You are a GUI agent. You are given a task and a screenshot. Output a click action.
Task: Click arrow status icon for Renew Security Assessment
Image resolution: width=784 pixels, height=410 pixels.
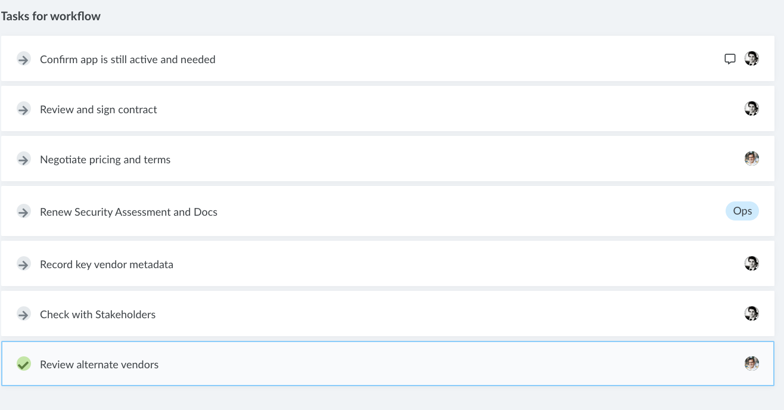point(23,212)
